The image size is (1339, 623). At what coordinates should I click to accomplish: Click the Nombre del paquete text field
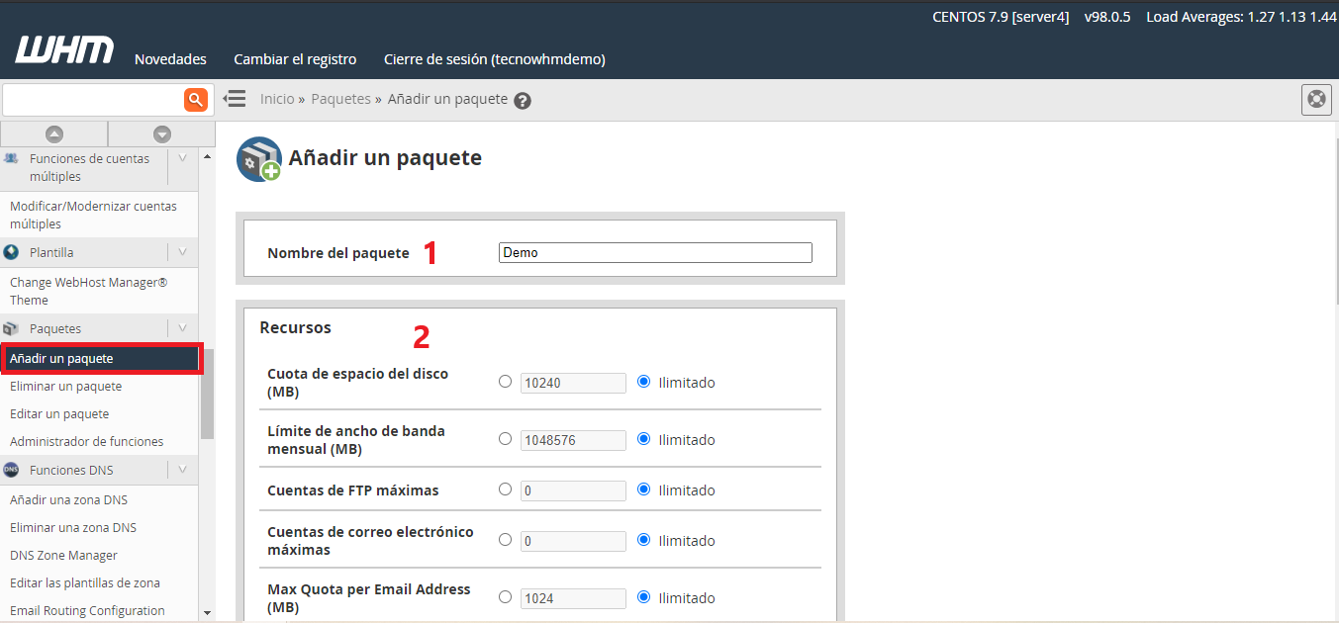(x=655, y=252)
